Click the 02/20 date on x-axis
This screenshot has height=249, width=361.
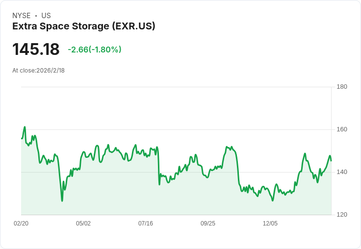pos(21,224)
